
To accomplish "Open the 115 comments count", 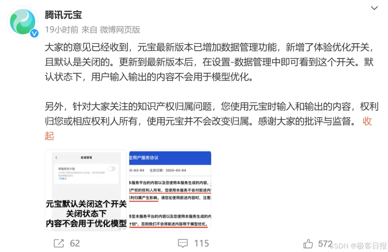I will pos(202,243).
